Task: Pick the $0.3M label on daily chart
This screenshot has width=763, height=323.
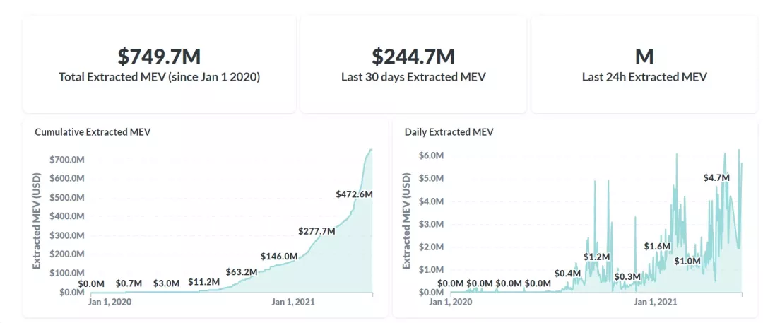Action: pyautogui.click(x=627, y=276)
